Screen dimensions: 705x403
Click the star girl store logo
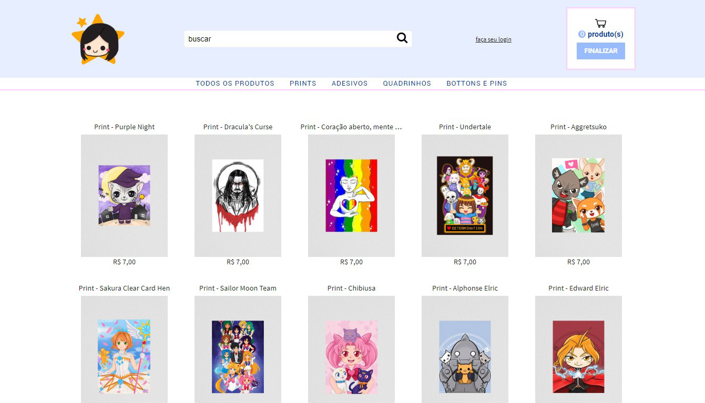[x=98, y=39]
